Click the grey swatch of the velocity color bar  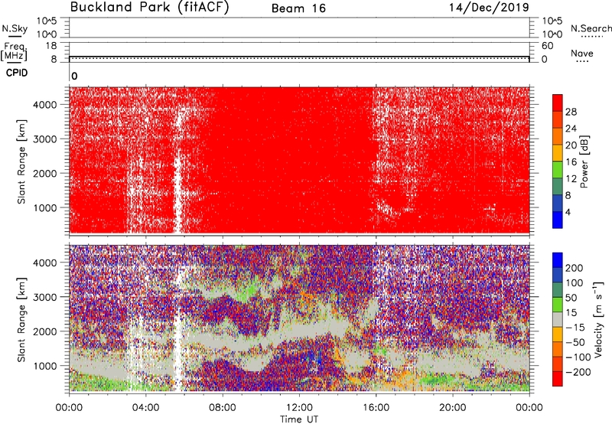(x=558, y=319)
